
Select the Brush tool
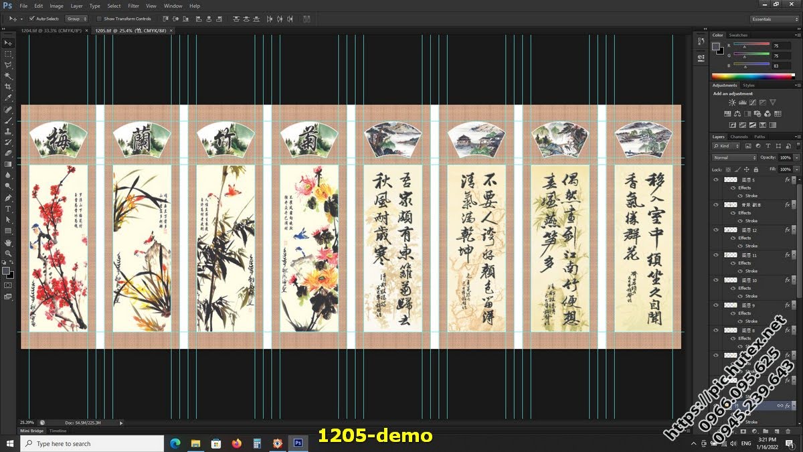point(8,121)
